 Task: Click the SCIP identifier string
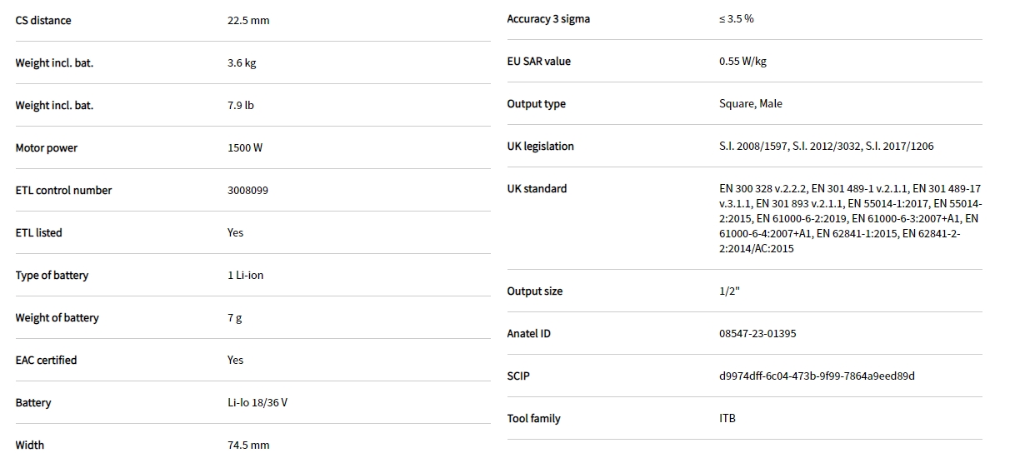pyautogui.click(x=817, y=376)
